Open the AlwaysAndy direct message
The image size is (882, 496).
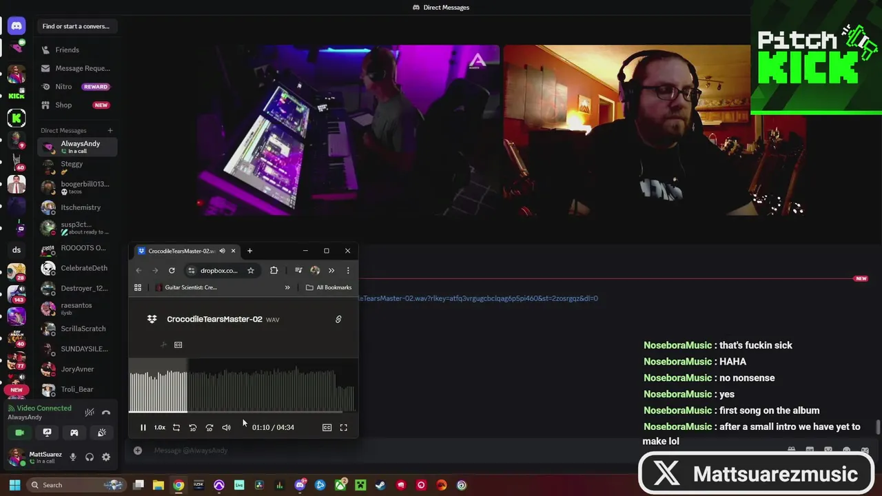[77, 147]
